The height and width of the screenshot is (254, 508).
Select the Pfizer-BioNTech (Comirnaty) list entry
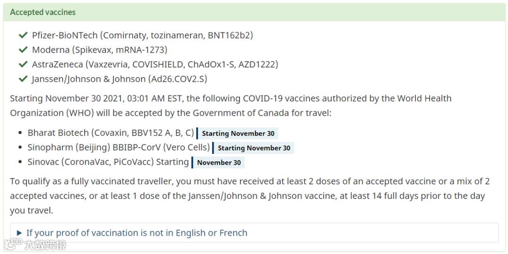pyautogui.click(x=143, y=35)
